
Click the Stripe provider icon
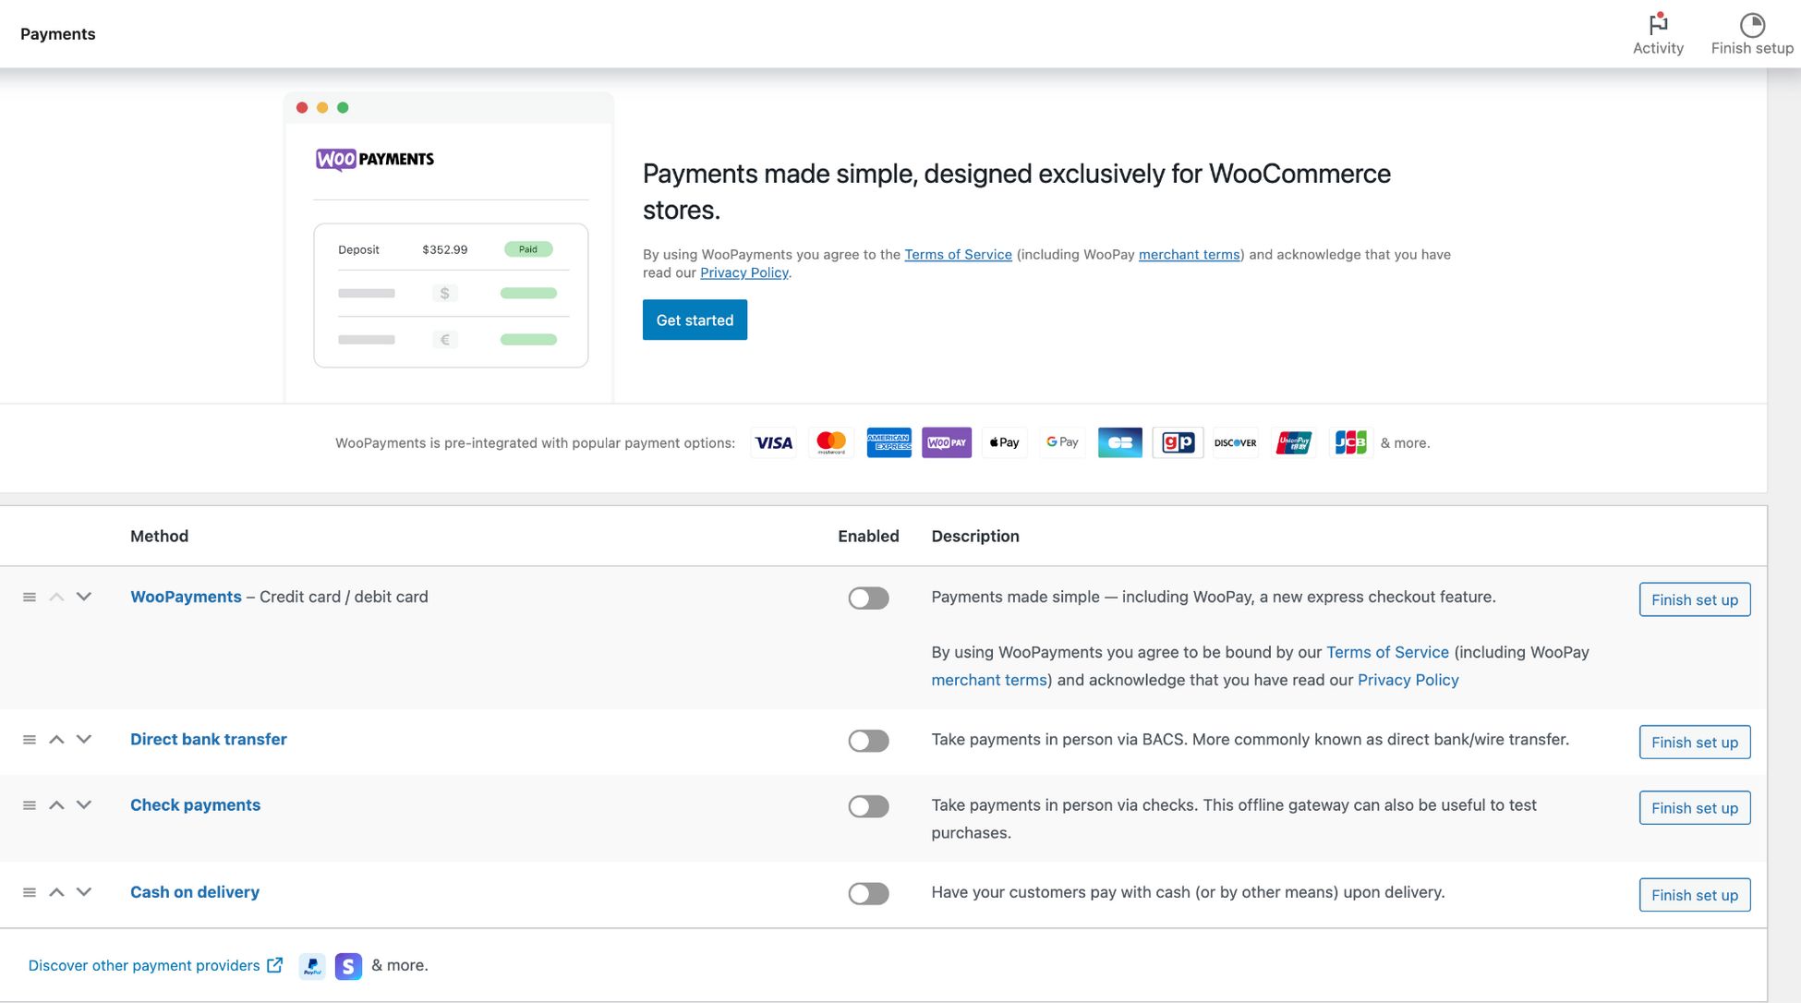click(x=348, y=966)
